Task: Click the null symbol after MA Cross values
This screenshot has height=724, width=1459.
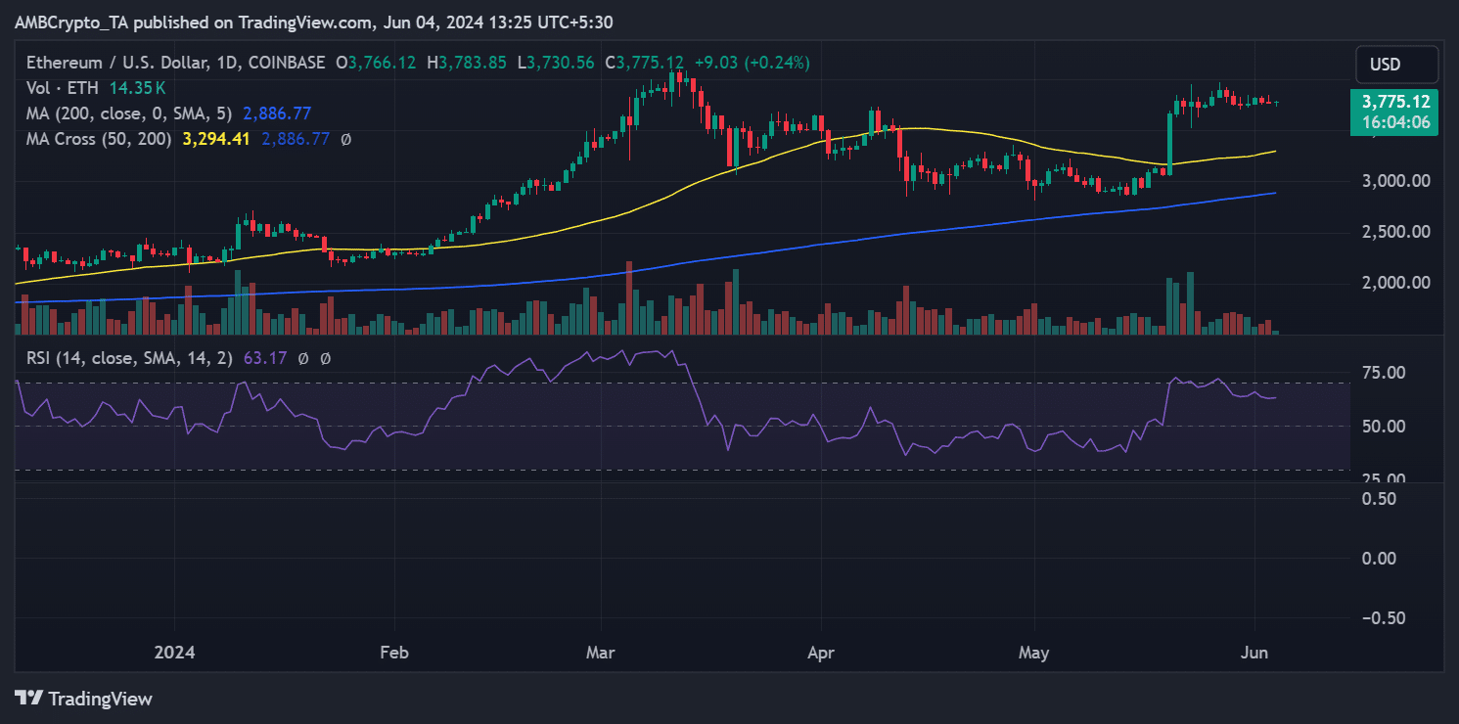Action: [x=345, y=139]
